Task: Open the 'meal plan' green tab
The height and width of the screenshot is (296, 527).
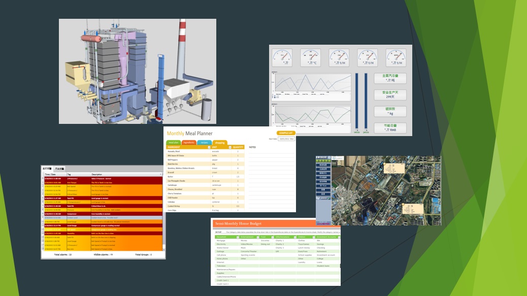Action: click(174, 143)
